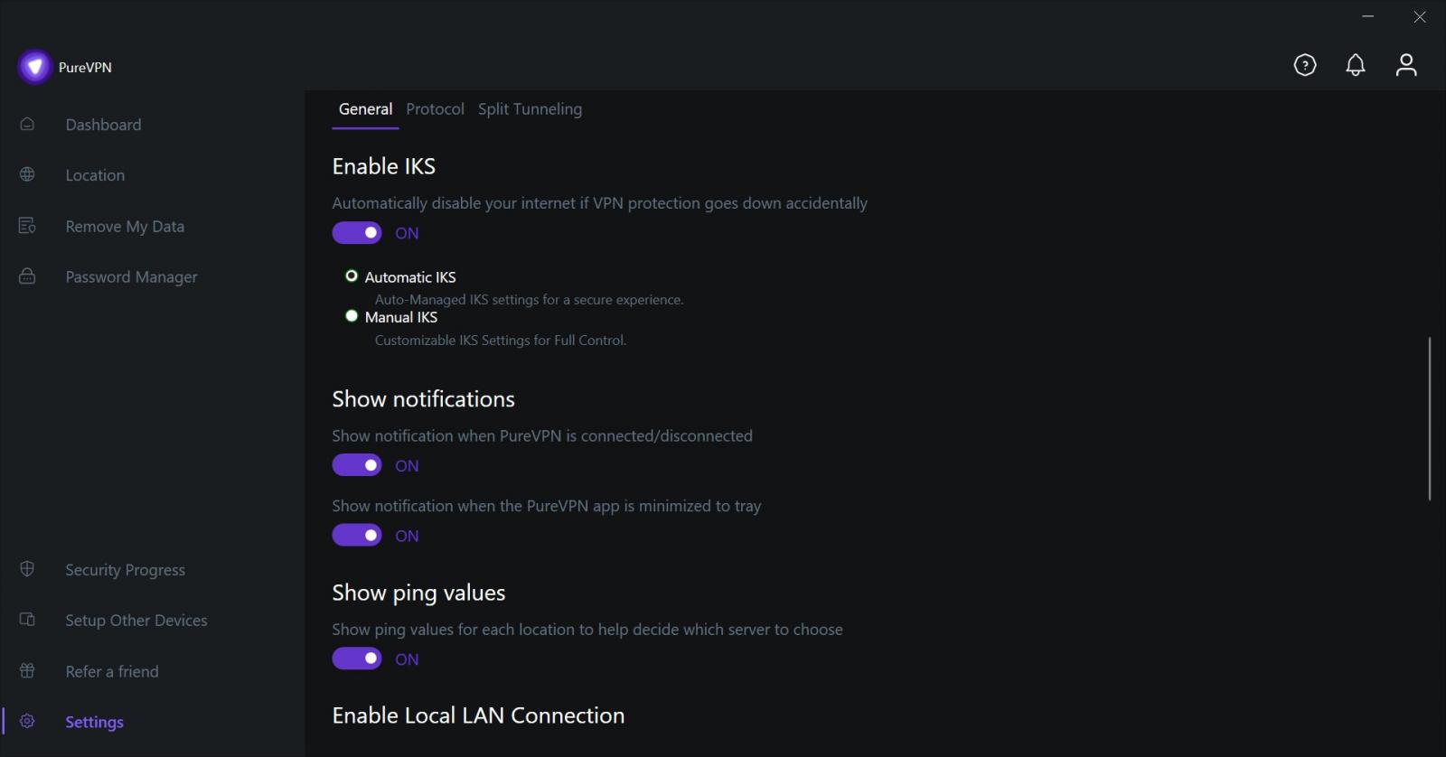Disable notification when app minimizes to tray
This screenshot has width=1446, height=757.
[357, 535]
